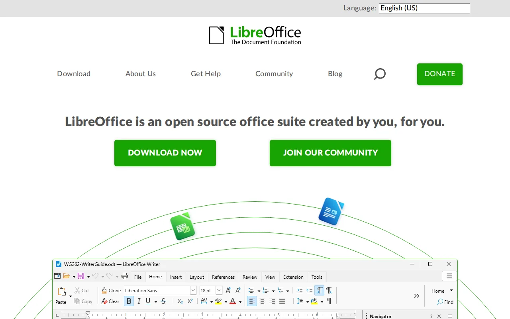510x319 pixels.
Task: Open the Language dropdown at page top
Action: coord(424,8)
